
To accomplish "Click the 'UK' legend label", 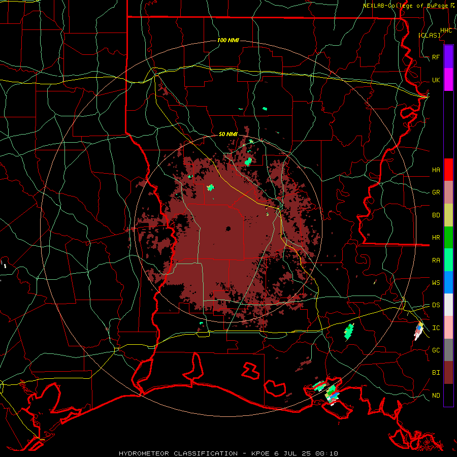I will [436, 80].
